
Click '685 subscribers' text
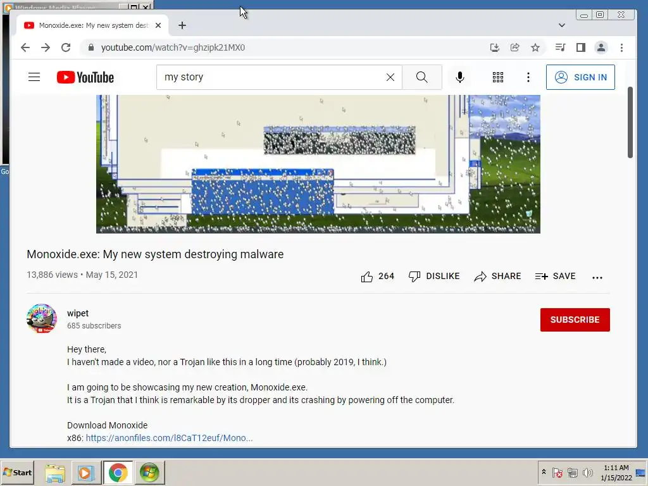click(x=94, y=326)
